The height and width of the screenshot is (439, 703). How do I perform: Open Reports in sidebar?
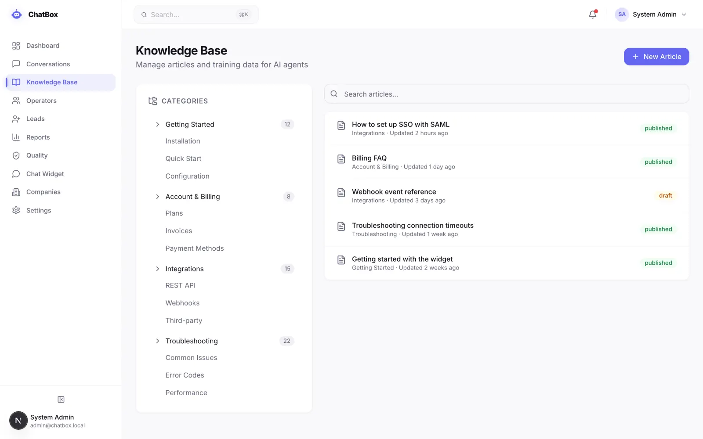click(x=61, y=137)
